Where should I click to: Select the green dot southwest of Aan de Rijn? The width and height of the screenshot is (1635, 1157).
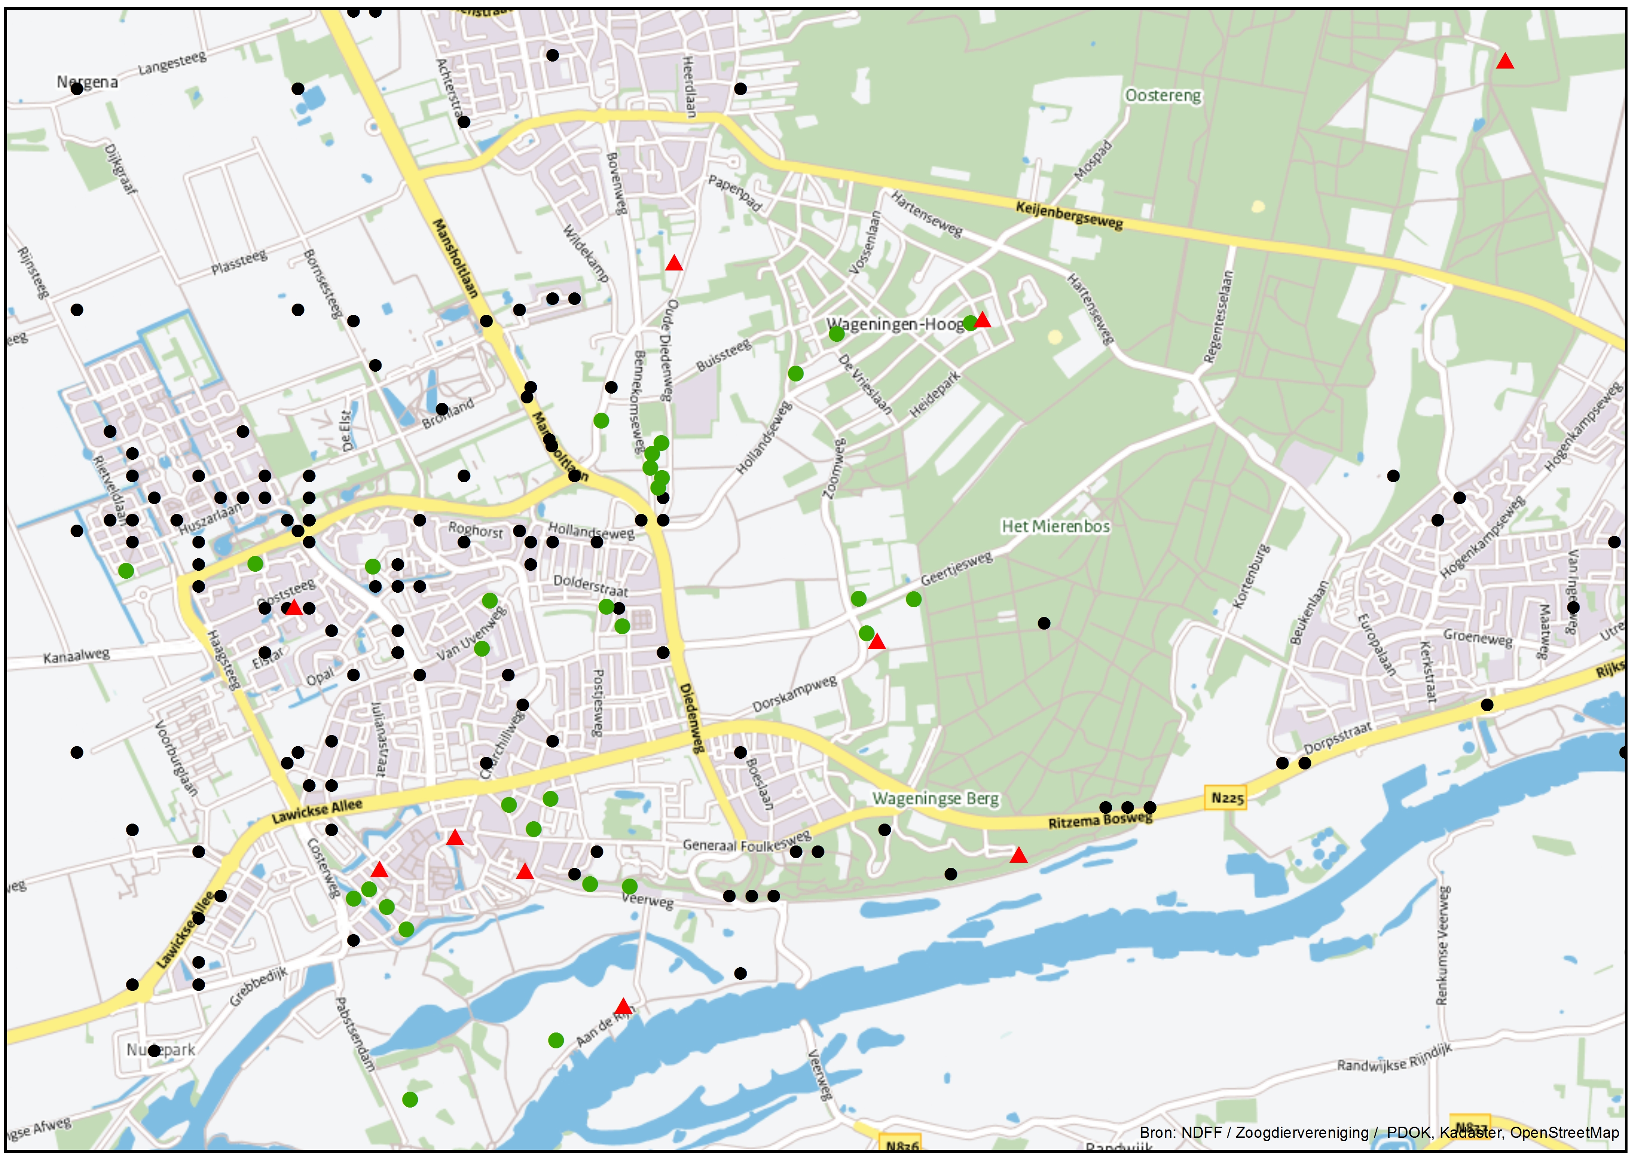coord(556,1041)
